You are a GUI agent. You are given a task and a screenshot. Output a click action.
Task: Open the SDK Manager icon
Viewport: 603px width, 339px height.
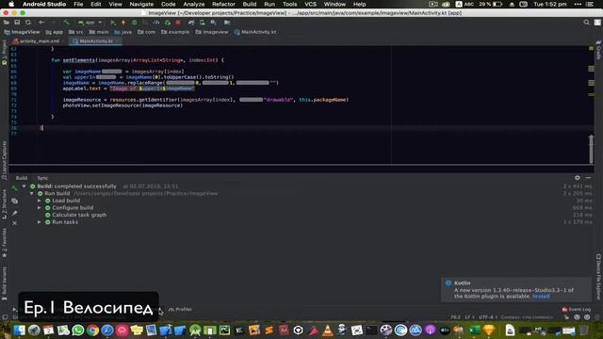(214, 23)
